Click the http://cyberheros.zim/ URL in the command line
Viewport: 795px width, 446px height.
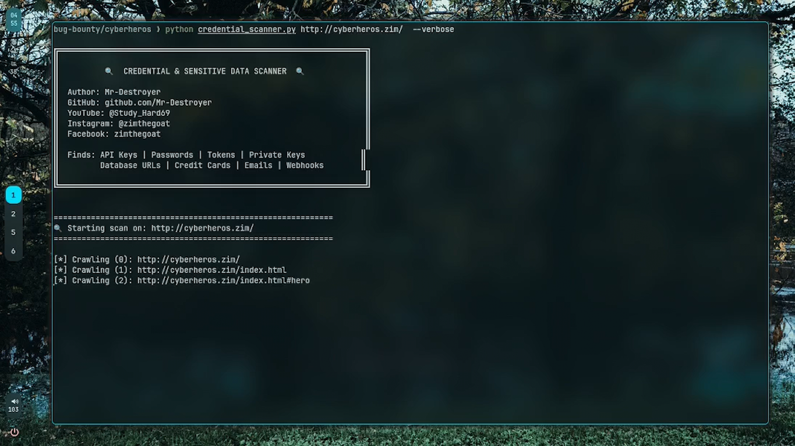point(352,29)
